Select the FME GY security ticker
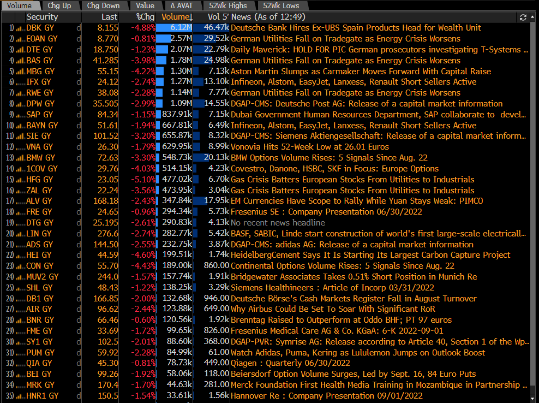Viewport: 539px width, 403px height. [39, 331]
